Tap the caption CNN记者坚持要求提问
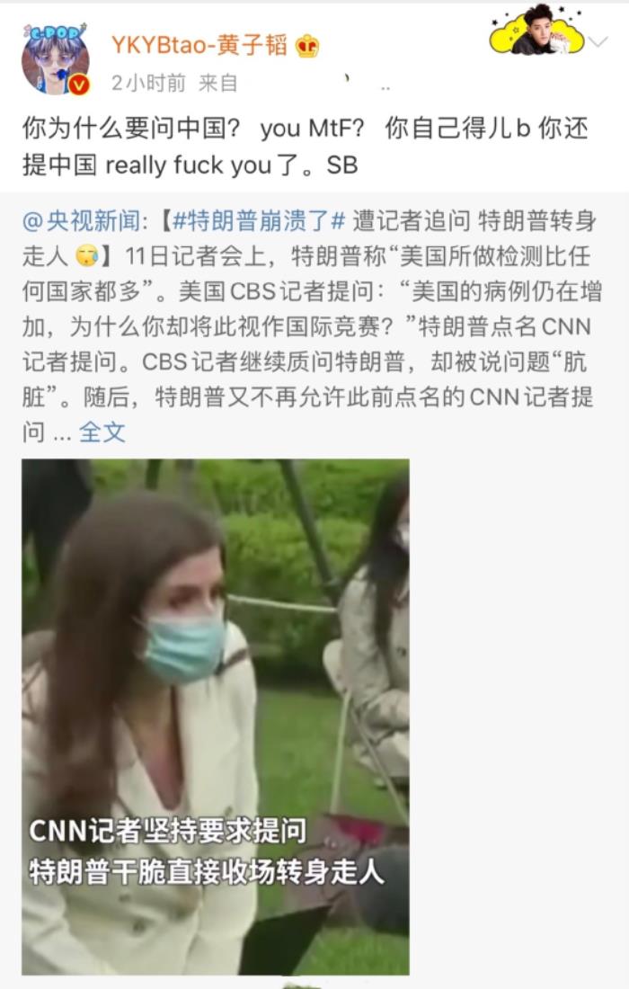Image resolution: width=629 pixels, height=989 pixels. (x=168, y=830)
